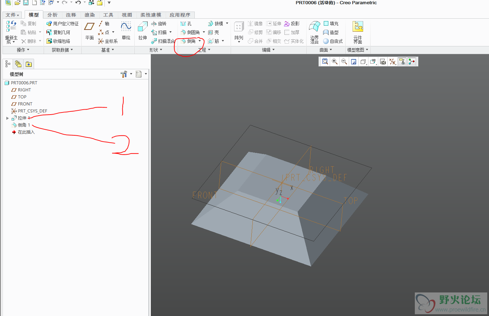Select the Rib (筋) tool
The height and width of the screenshot is (316, 489).
[213, 41]
